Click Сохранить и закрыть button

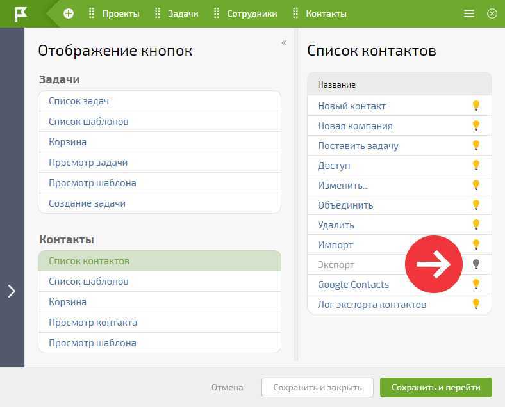tap(317, 387)
